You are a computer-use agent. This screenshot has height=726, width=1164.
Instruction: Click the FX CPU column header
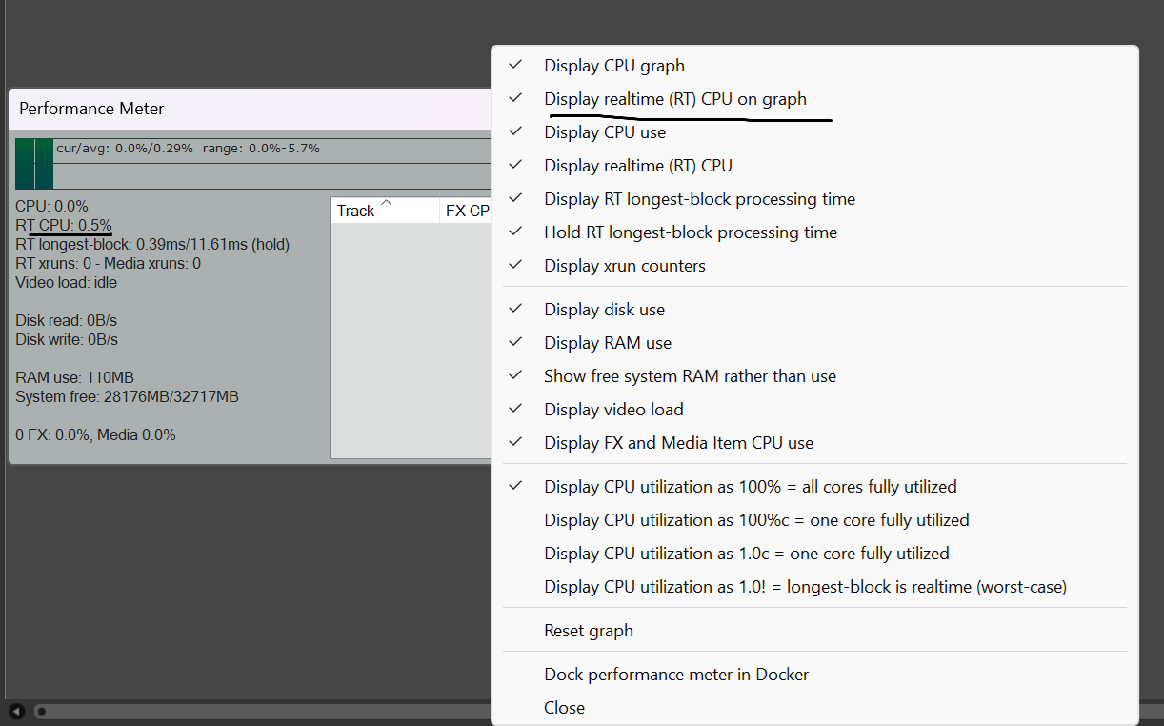467,211
